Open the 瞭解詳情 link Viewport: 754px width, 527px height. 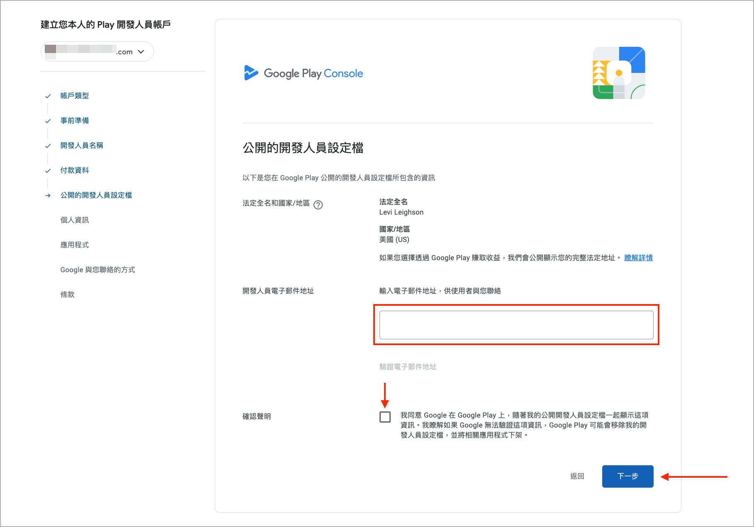pos(639,258)
